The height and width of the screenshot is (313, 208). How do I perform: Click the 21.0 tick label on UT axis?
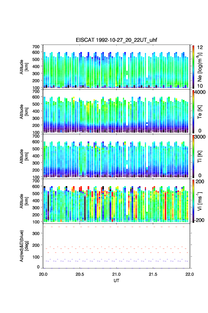pos(116,274)
